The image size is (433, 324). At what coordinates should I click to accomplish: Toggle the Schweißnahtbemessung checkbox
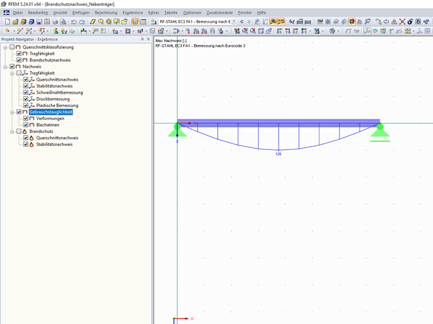pyautogui.click(x=26, y=92)
